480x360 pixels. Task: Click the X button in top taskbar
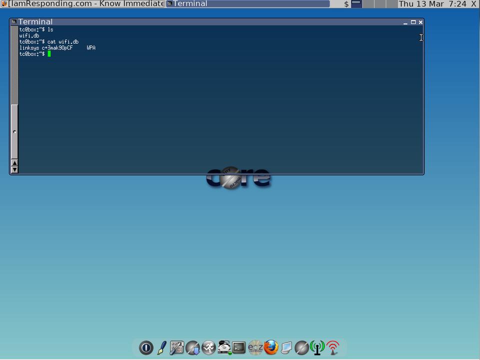[473, 4]
